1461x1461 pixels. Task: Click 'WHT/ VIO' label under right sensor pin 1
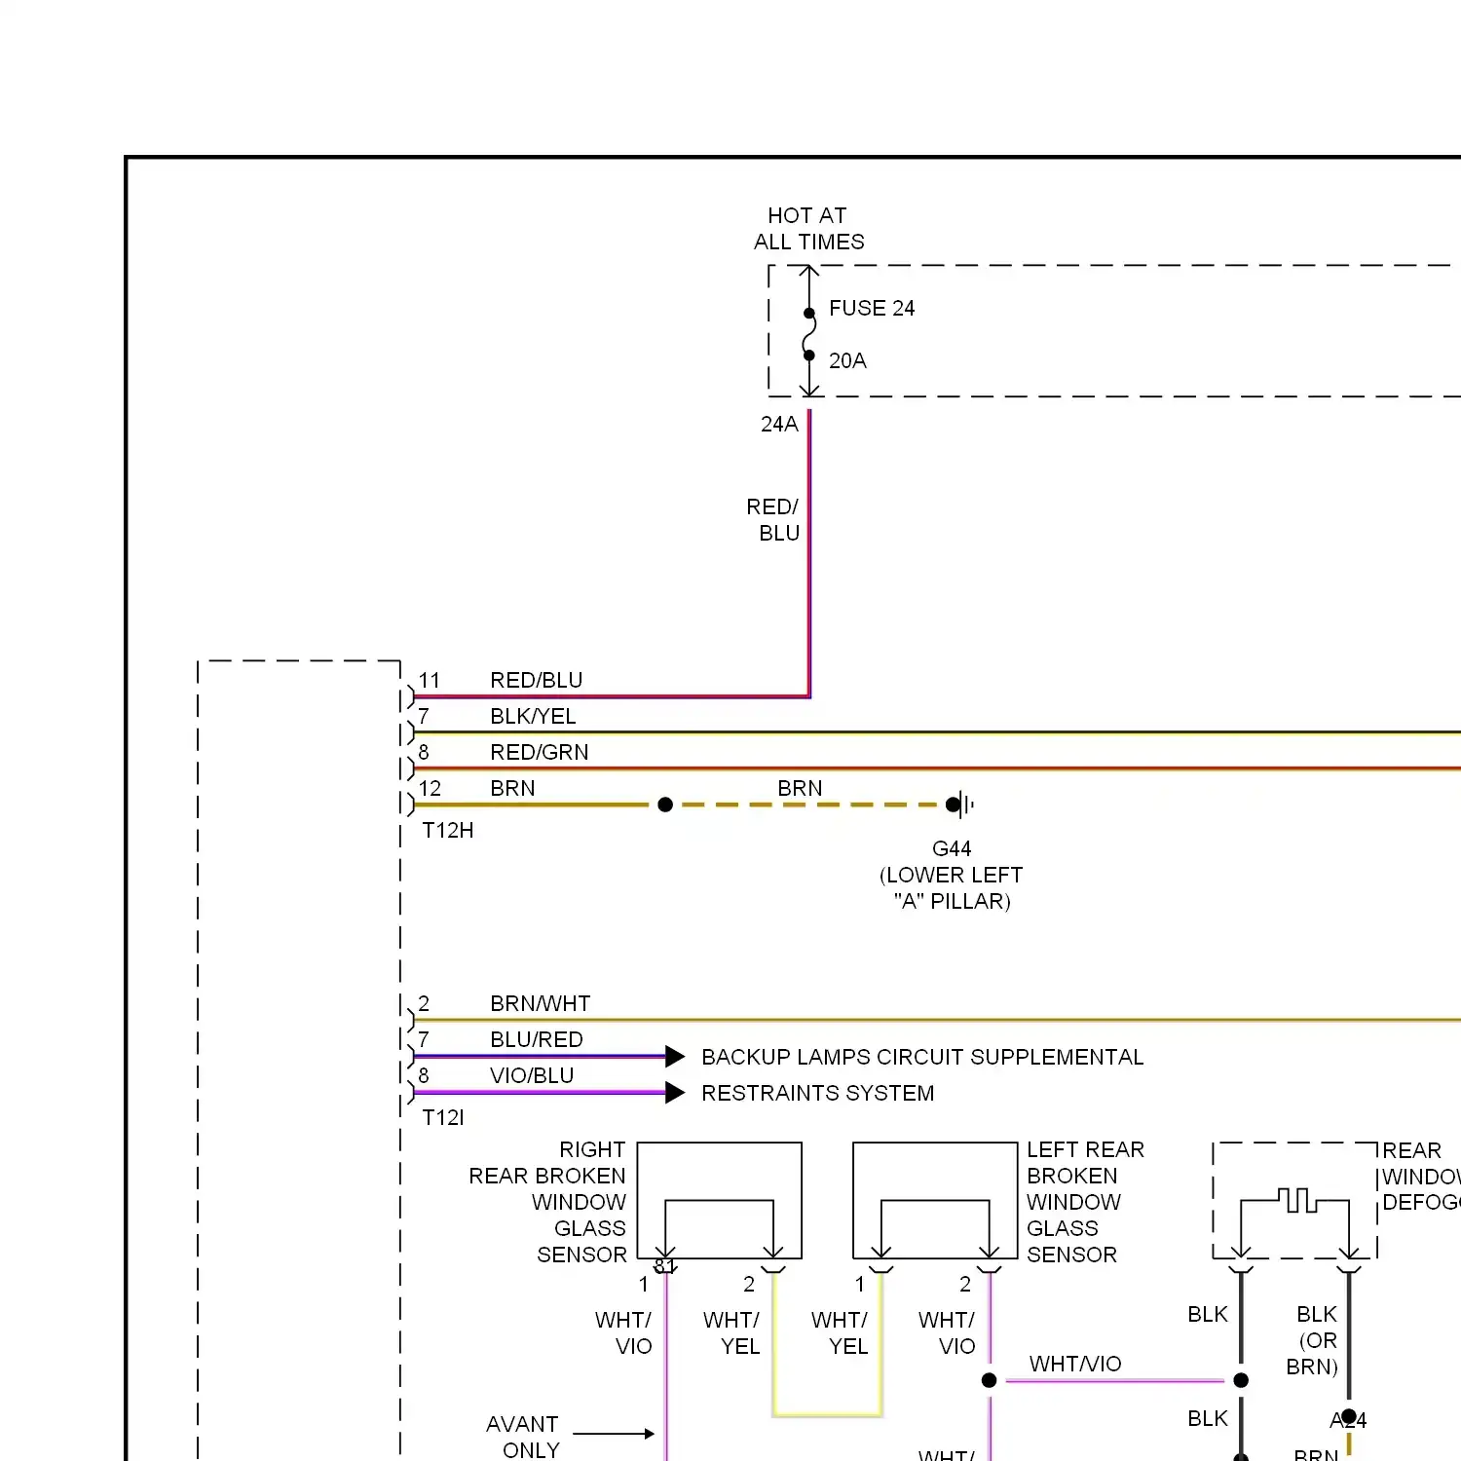pyautogui.click(x=623, y=1333)
